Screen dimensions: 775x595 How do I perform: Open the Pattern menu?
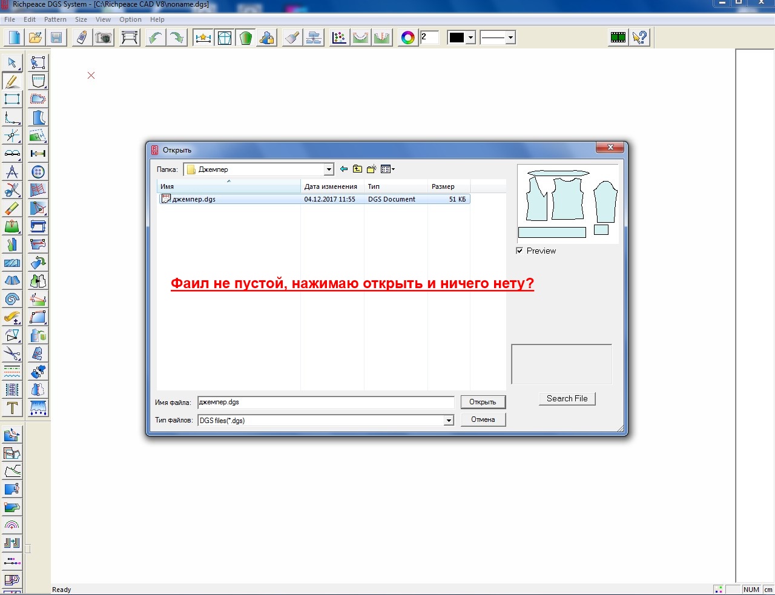point(55,19)
